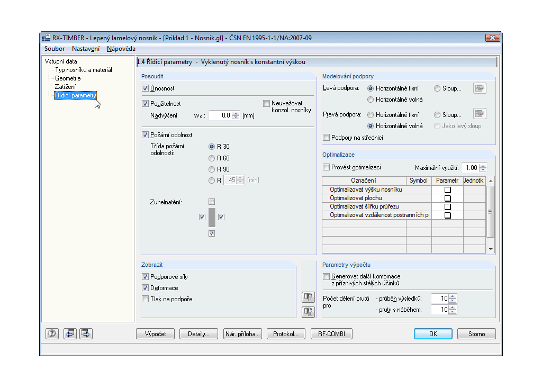This screenshot has height=388, width=542.
Task: Open column settings icon for Levá podpora
Action: [480, 88]
